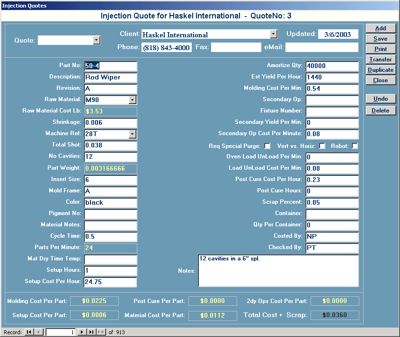Click the Description field with Rod Wiper
400x337 pixels.
click(110, 77)
